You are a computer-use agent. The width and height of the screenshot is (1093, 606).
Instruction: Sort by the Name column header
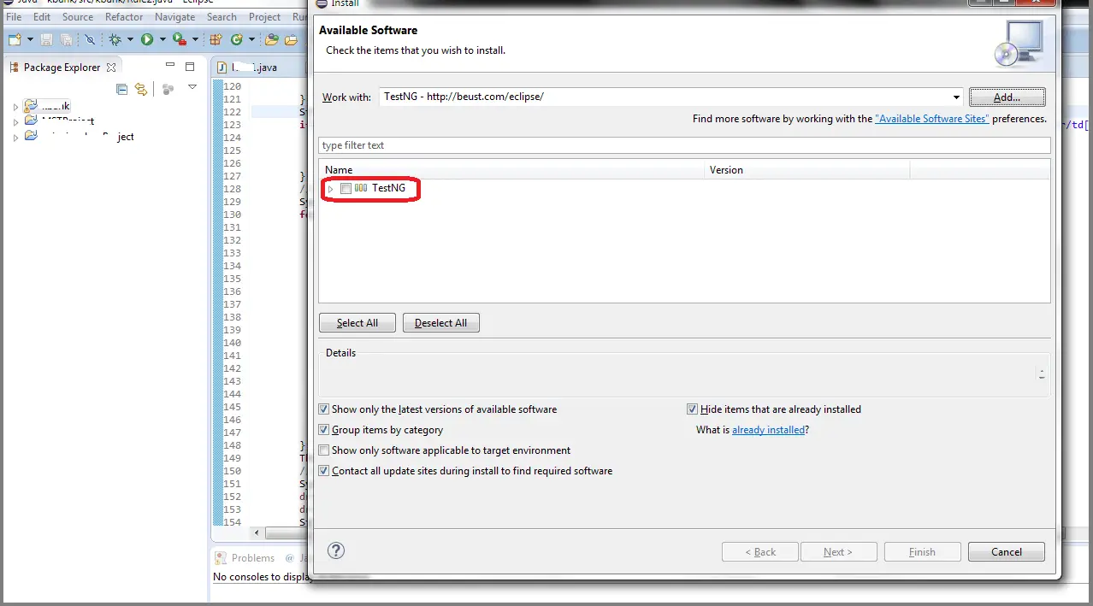(x=511, y=170)
